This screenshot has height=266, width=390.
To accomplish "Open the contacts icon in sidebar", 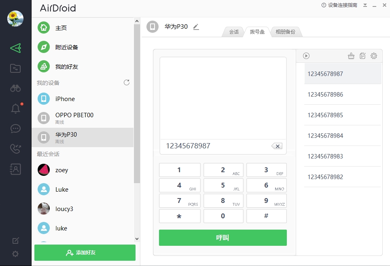I will point(15,169).
